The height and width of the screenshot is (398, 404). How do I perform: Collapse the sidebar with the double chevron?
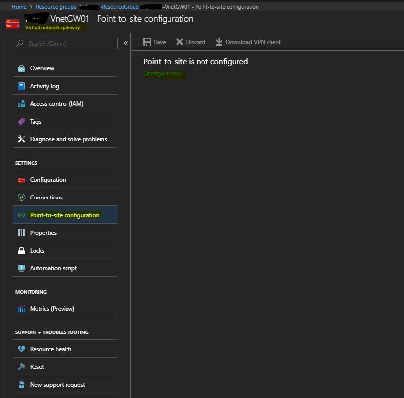(126, 43)
